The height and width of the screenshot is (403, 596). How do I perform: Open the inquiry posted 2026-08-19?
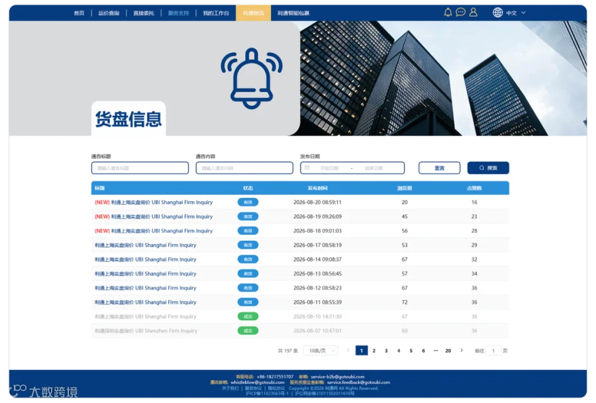point(154,216)
